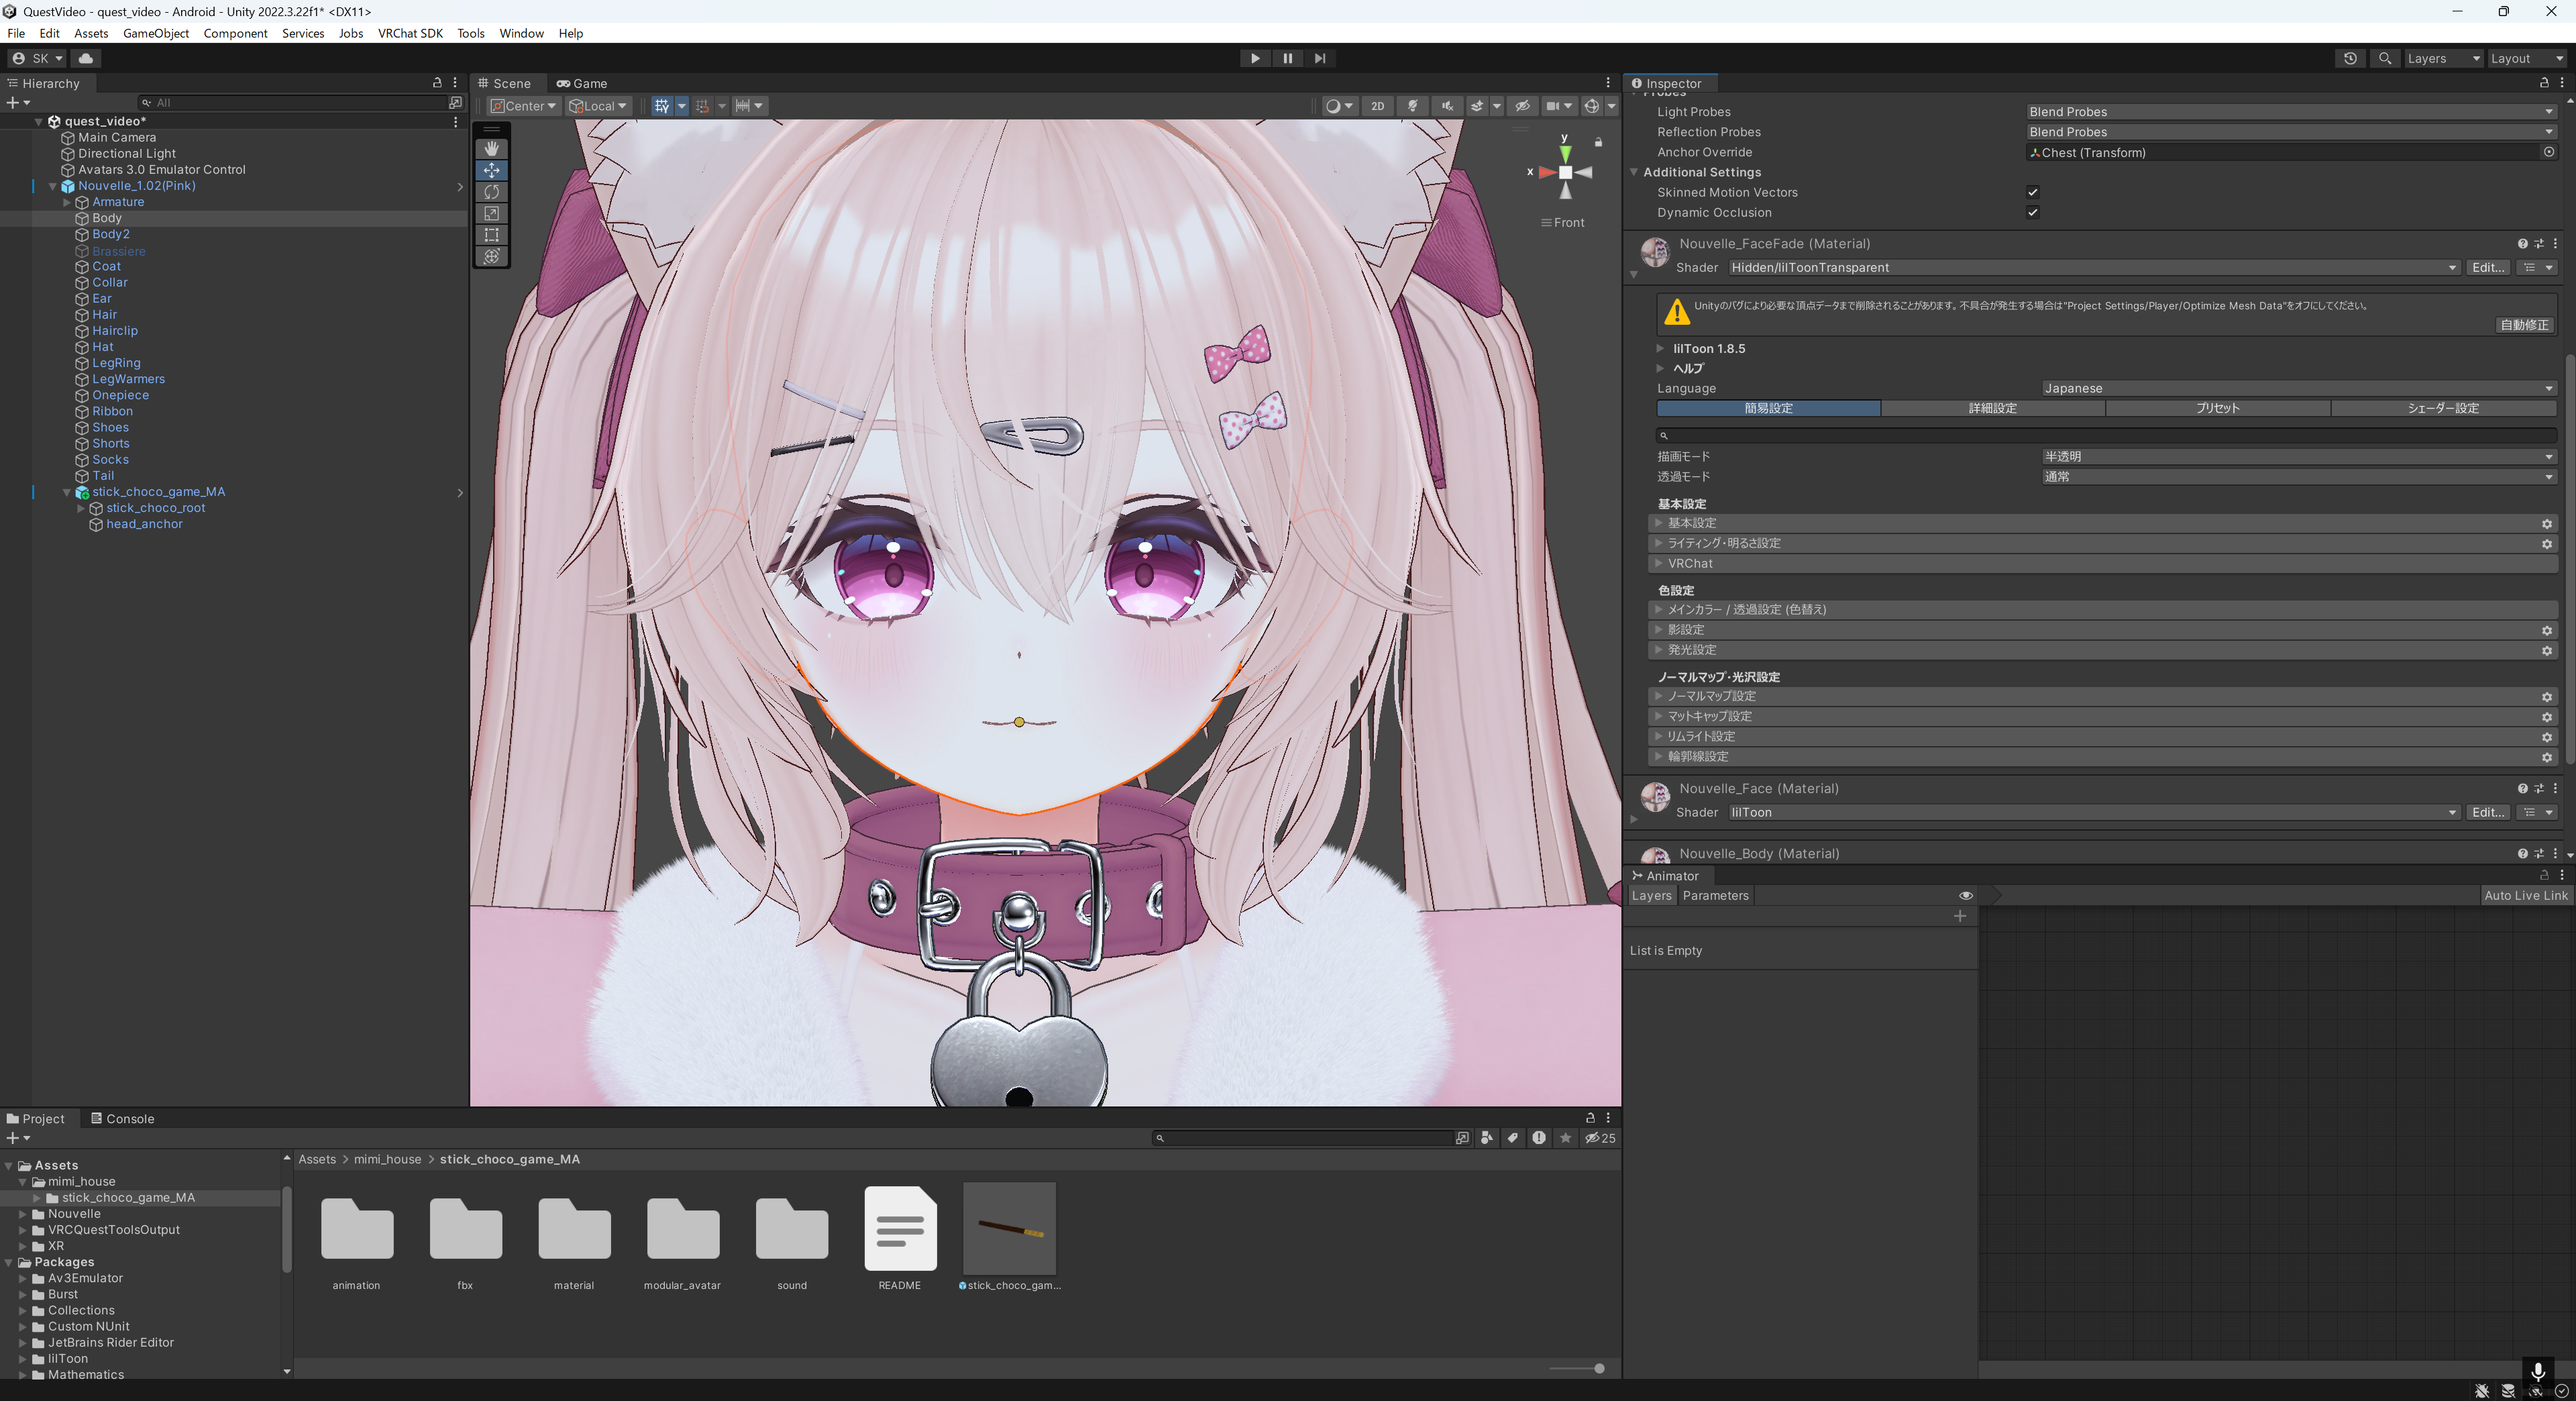Toggle 2D view mode in scene
This screenshot has width=2576, height=1401.
(1377, 106)
